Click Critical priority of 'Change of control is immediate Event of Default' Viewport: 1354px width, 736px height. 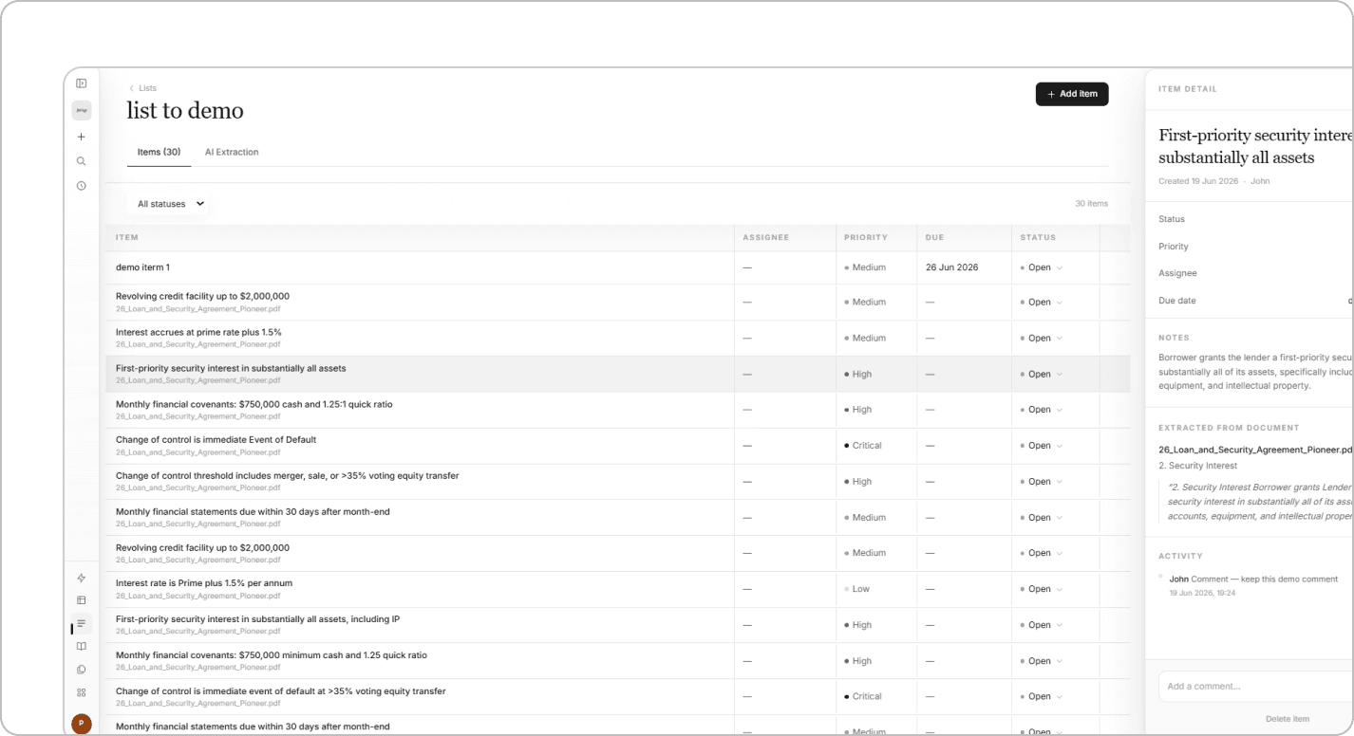(x=862, y=446)
